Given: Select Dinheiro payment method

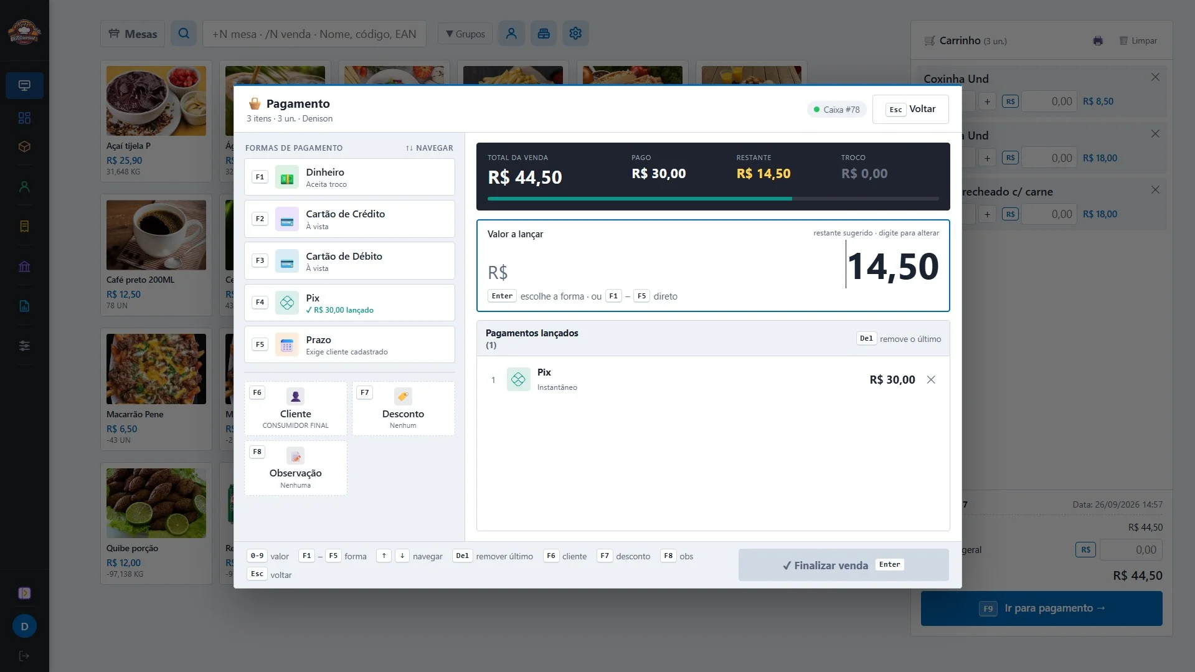Looking at the screenshot, I should click(x=349, y=177).
